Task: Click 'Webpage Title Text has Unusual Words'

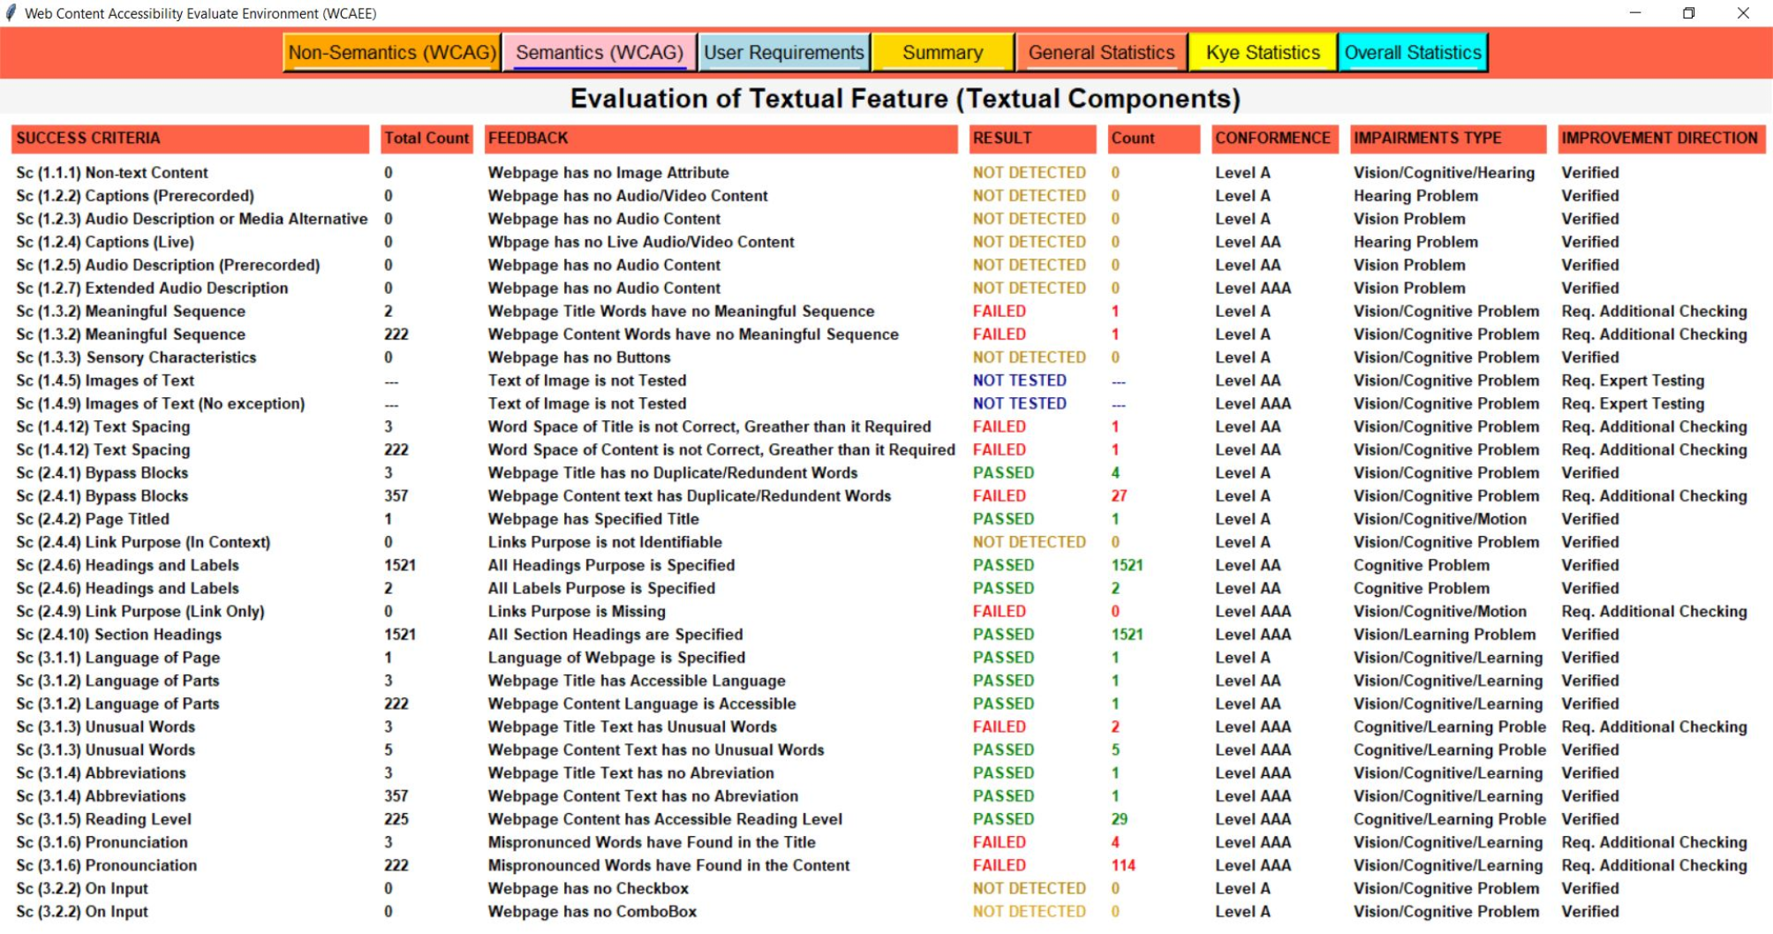Action: [632, 727]
